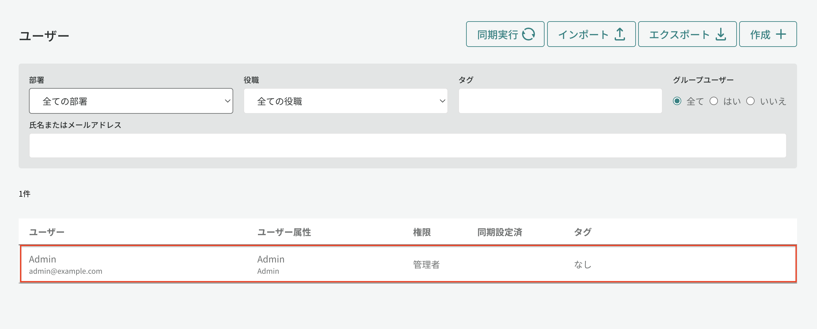The width and height of the screenshot is (817, 329).
Task: Click the 管理者 permission cell
Action: click(426, 264)
